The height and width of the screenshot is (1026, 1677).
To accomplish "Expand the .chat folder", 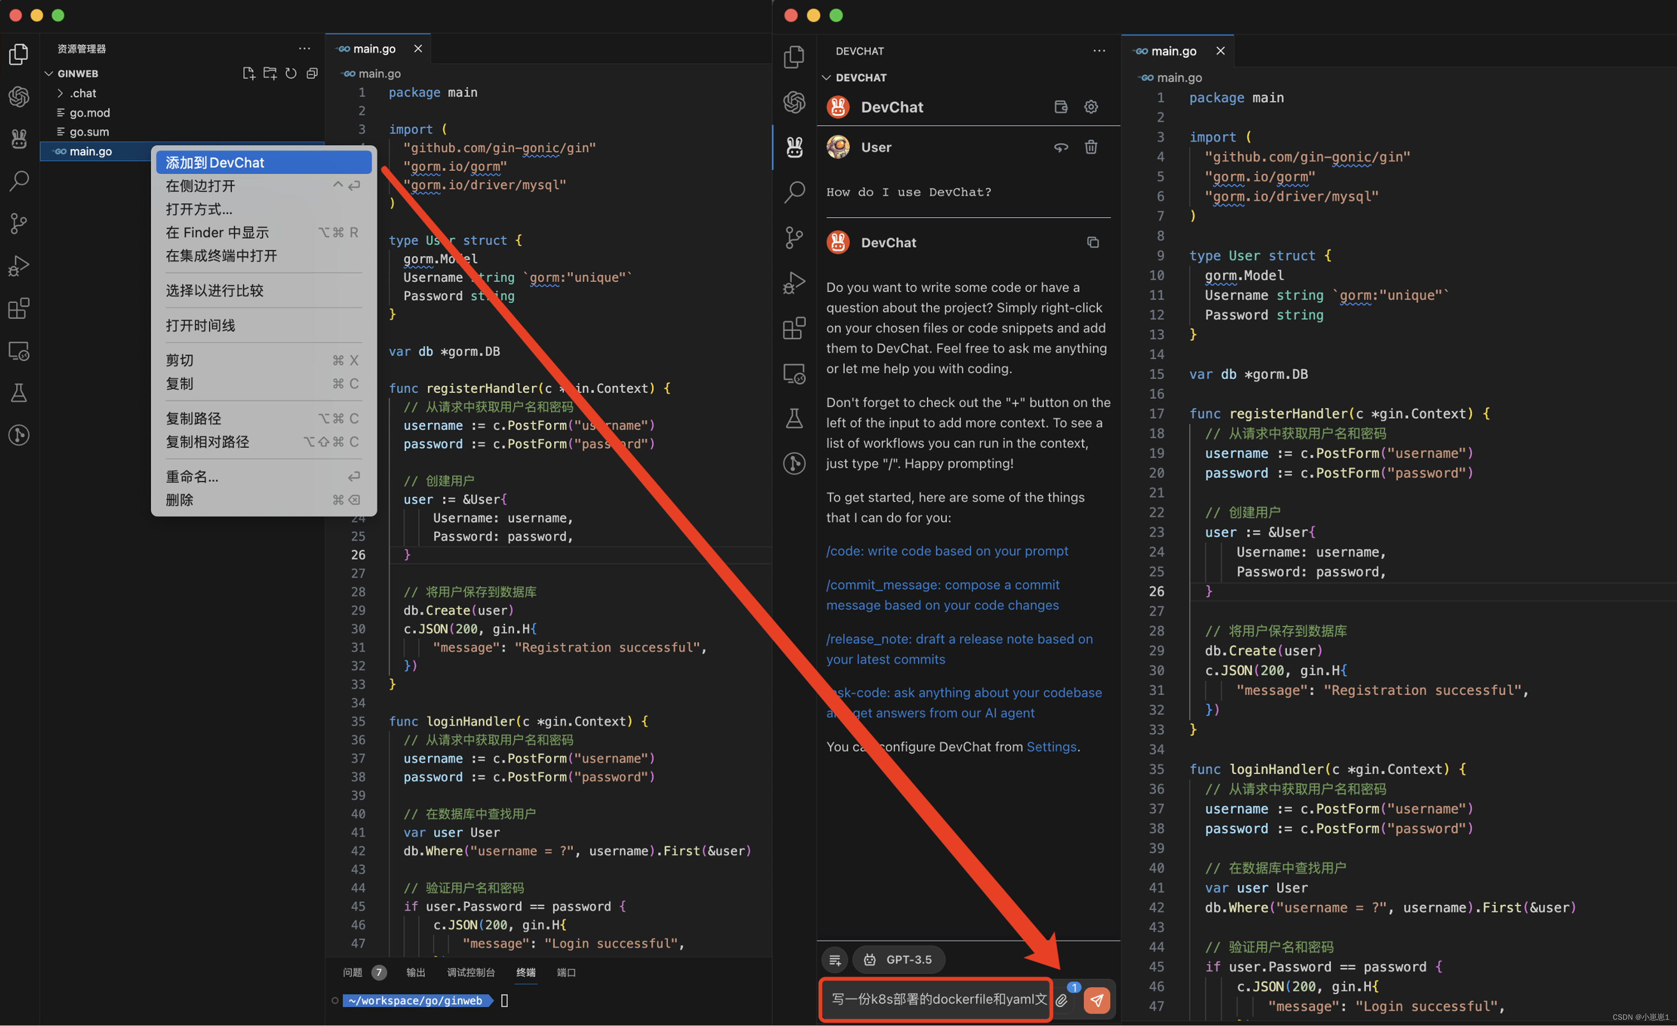I will pyautogui.click(x=83, y=93).
